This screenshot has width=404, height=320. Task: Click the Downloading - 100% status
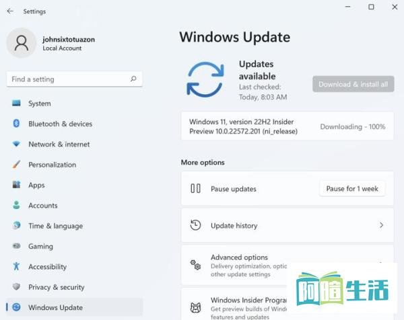(353, 126)
